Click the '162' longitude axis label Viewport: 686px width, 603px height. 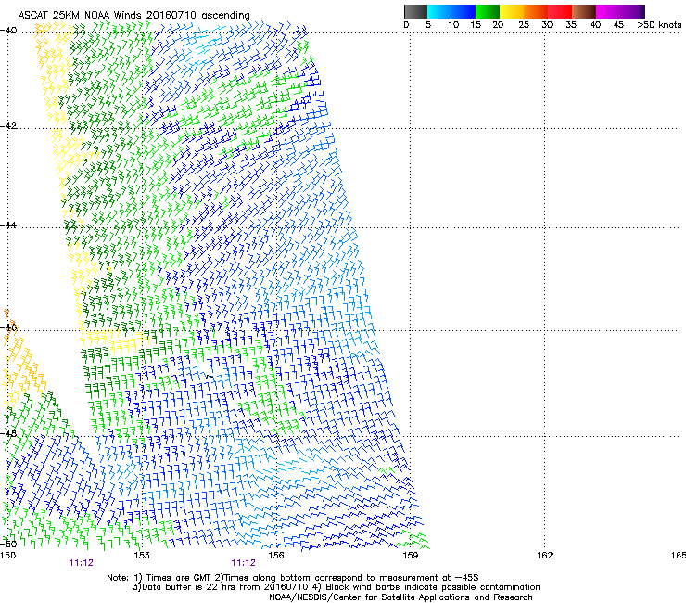pyautogui.click(x=544, y=556)
